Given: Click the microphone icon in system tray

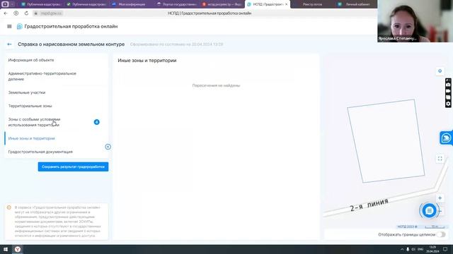Looking at the screenshot, I should coord(408,249).
